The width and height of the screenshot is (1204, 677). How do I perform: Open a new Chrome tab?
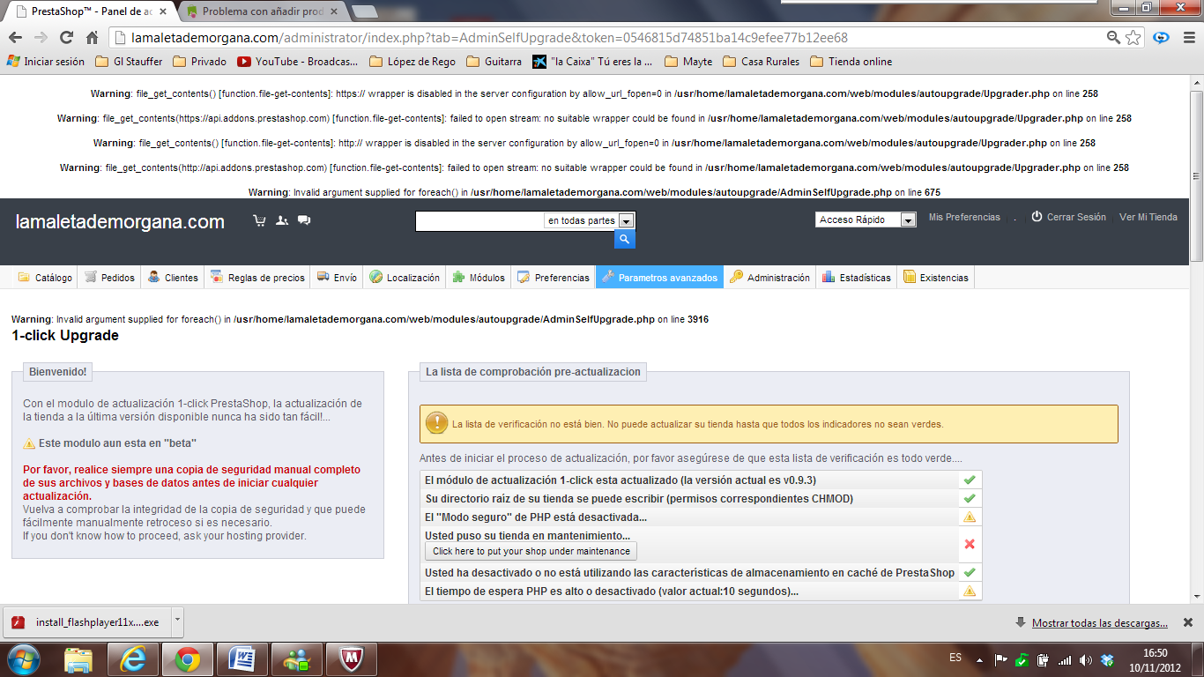tap(364, 11)
